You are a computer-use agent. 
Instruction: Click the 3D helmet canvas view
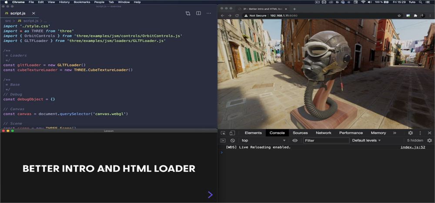[326, 74]
